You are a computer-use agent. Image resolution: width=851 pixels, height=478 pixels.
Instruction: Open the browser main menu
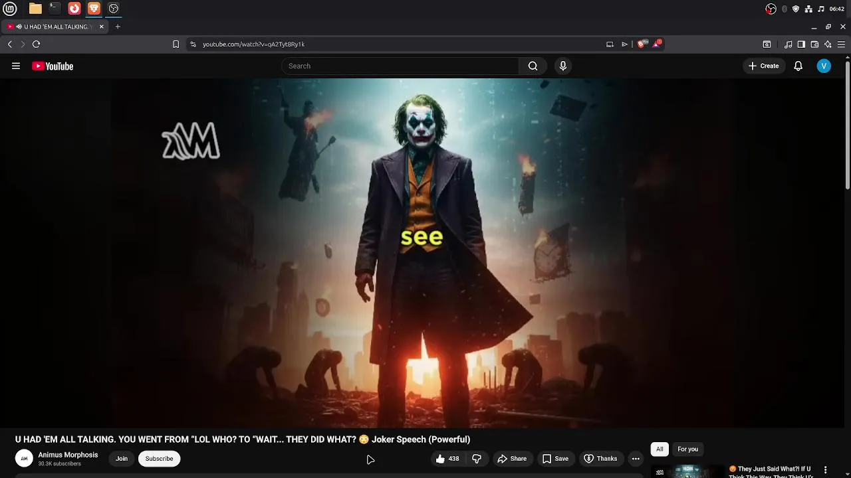(x=841, y=44)
